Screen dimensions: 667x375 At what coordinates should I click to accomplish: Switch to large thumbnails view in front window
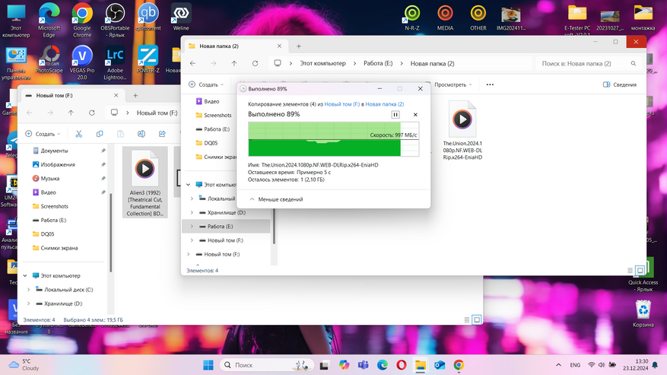pos(640,270)
